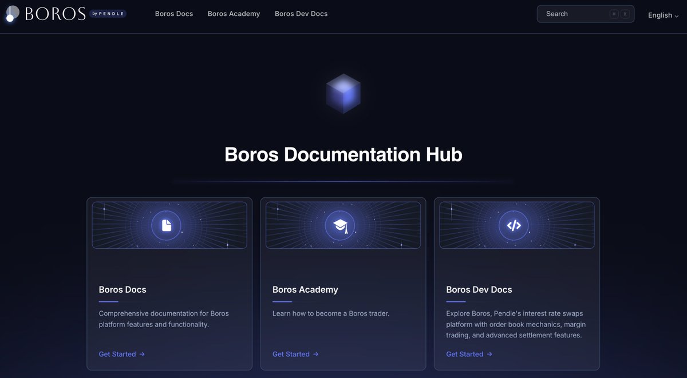Click the graduation cap icon on Boros Academy card
Viewport: 687px width, 378px height.
click(x=340, y=225)
